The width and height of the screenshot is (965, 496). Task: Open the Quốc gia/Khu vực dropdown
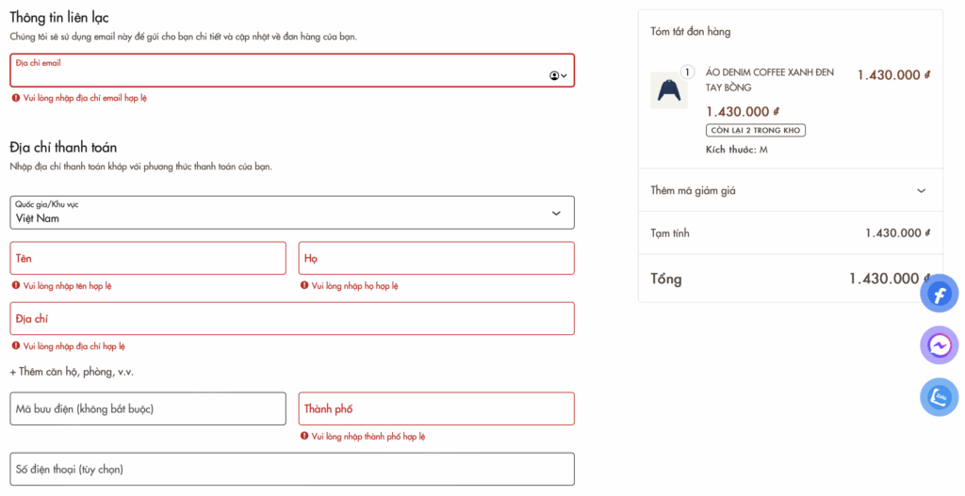tap(292, 213)
